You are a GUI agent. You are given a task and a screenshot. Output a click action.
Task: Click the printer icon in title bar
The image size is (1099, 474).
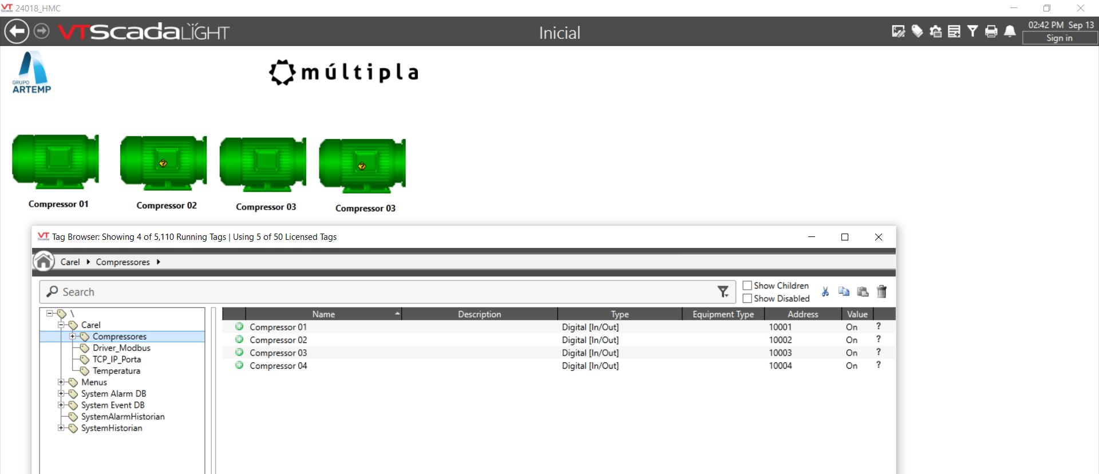[x=991, y=31]
